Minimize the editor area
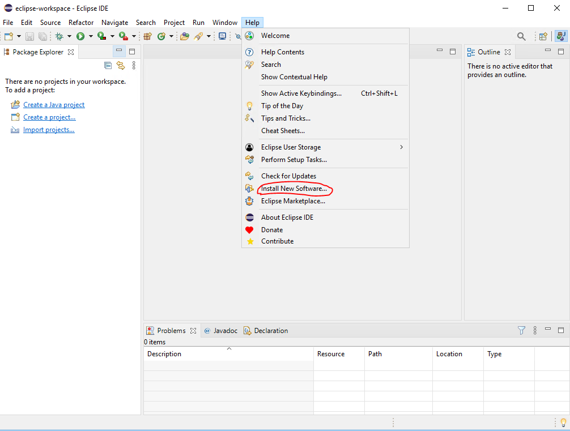570x431 pixels. (440, 51)
